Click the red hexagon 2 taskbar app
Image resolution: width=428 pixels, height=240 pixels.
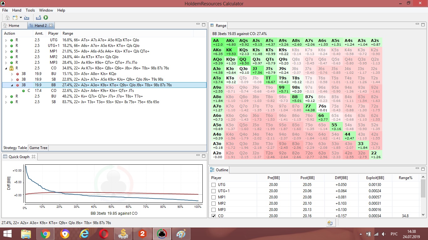(x=143, y=234)
